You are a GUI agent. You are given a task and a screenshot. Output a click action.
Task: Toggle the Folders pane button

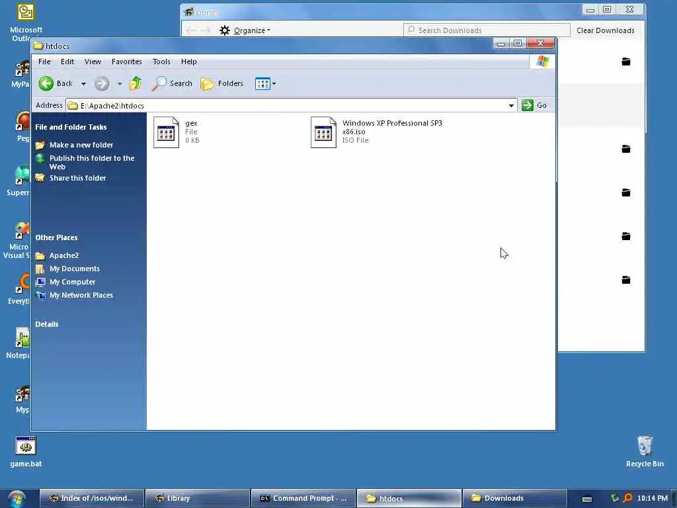coord(222,83)
